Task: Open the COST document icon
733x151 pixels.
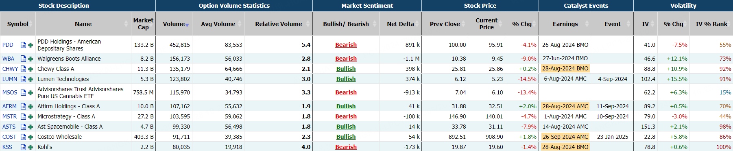Action: pos(23,137)
